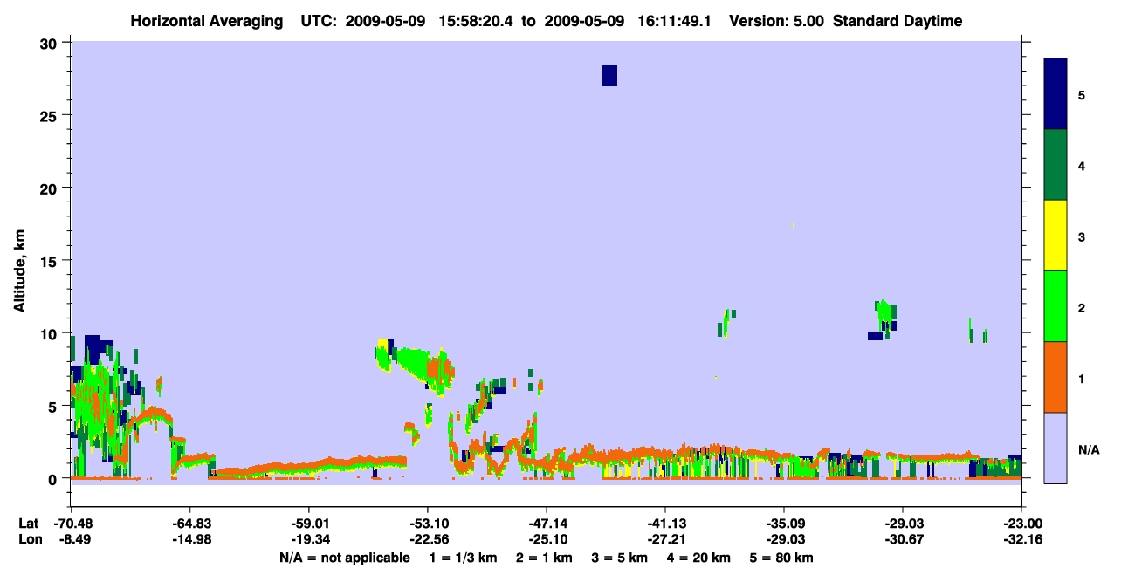Click the latitude value -47.14

click(x=547, y=524)
